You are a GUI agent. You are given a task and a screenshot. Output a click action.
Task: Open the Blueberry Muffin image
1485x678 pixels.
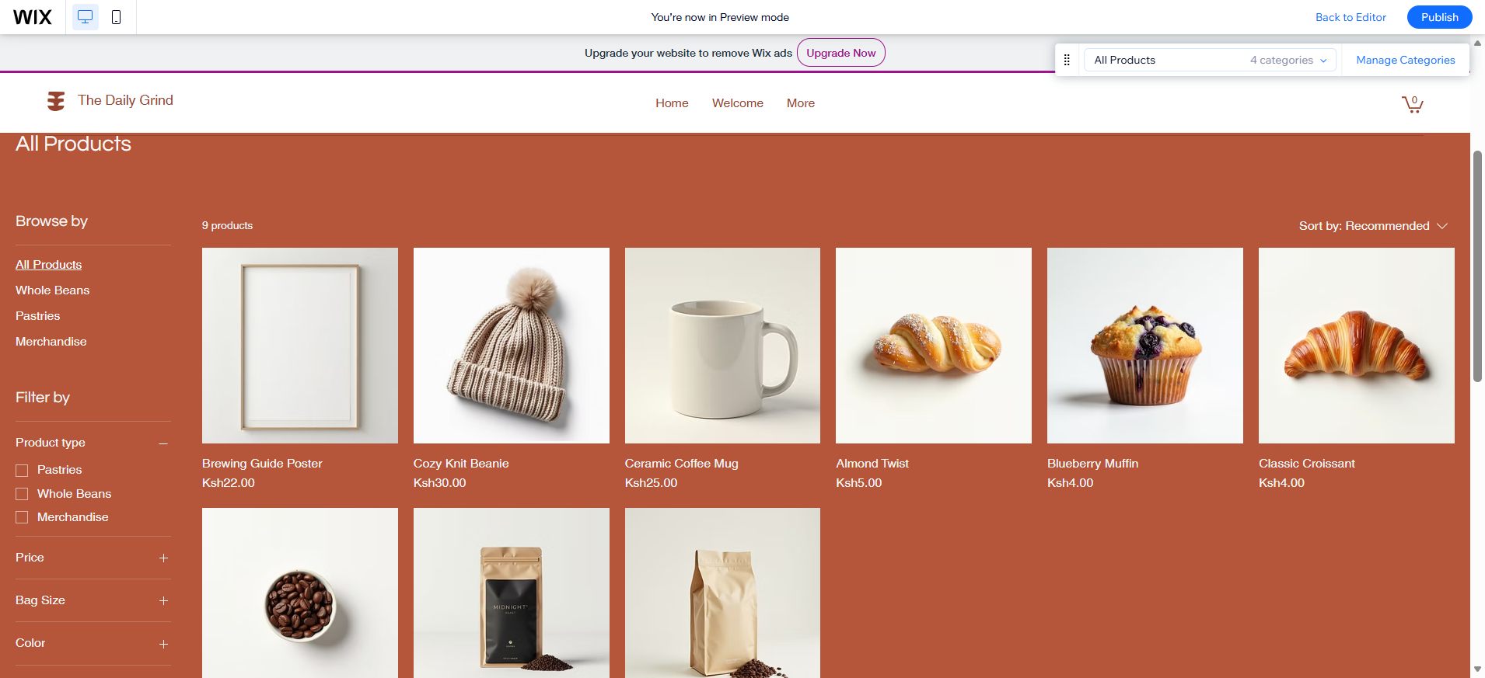coord(1145,346)
